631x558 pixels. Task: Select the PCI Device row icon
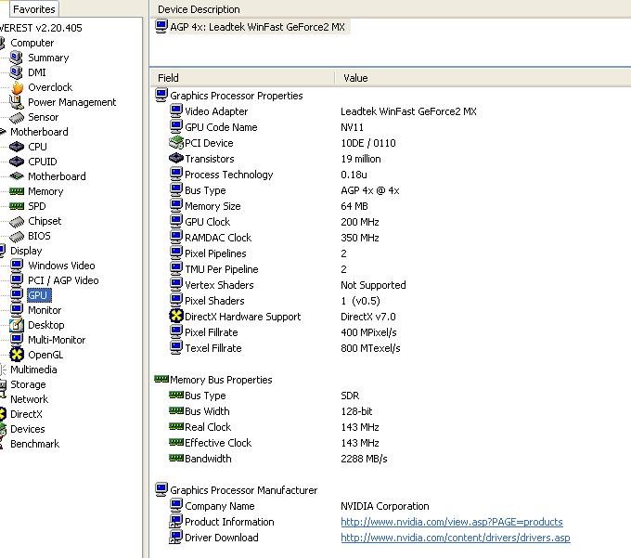[x=176, y=143]
